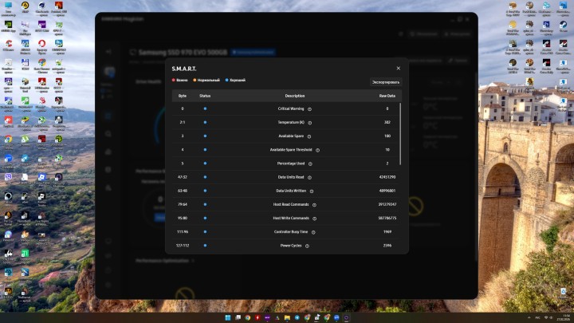The width and height of the screenshot is (574, 323).
Task: Open File Explorer from the taskbar
Action: click(287, 317)
